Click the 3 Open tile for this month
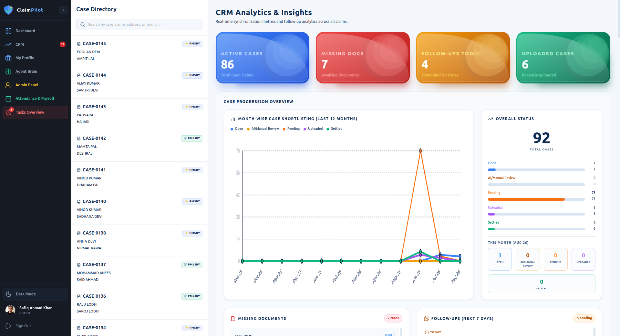 coord(500,259)
